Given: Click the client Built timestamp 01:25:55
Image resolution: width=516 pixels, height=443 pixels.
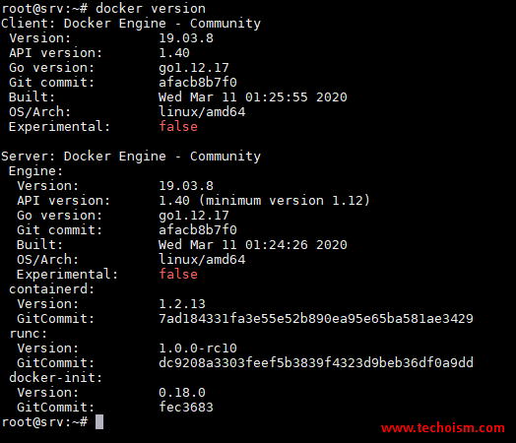Looking at the screenshot, I should pos(277,97).
